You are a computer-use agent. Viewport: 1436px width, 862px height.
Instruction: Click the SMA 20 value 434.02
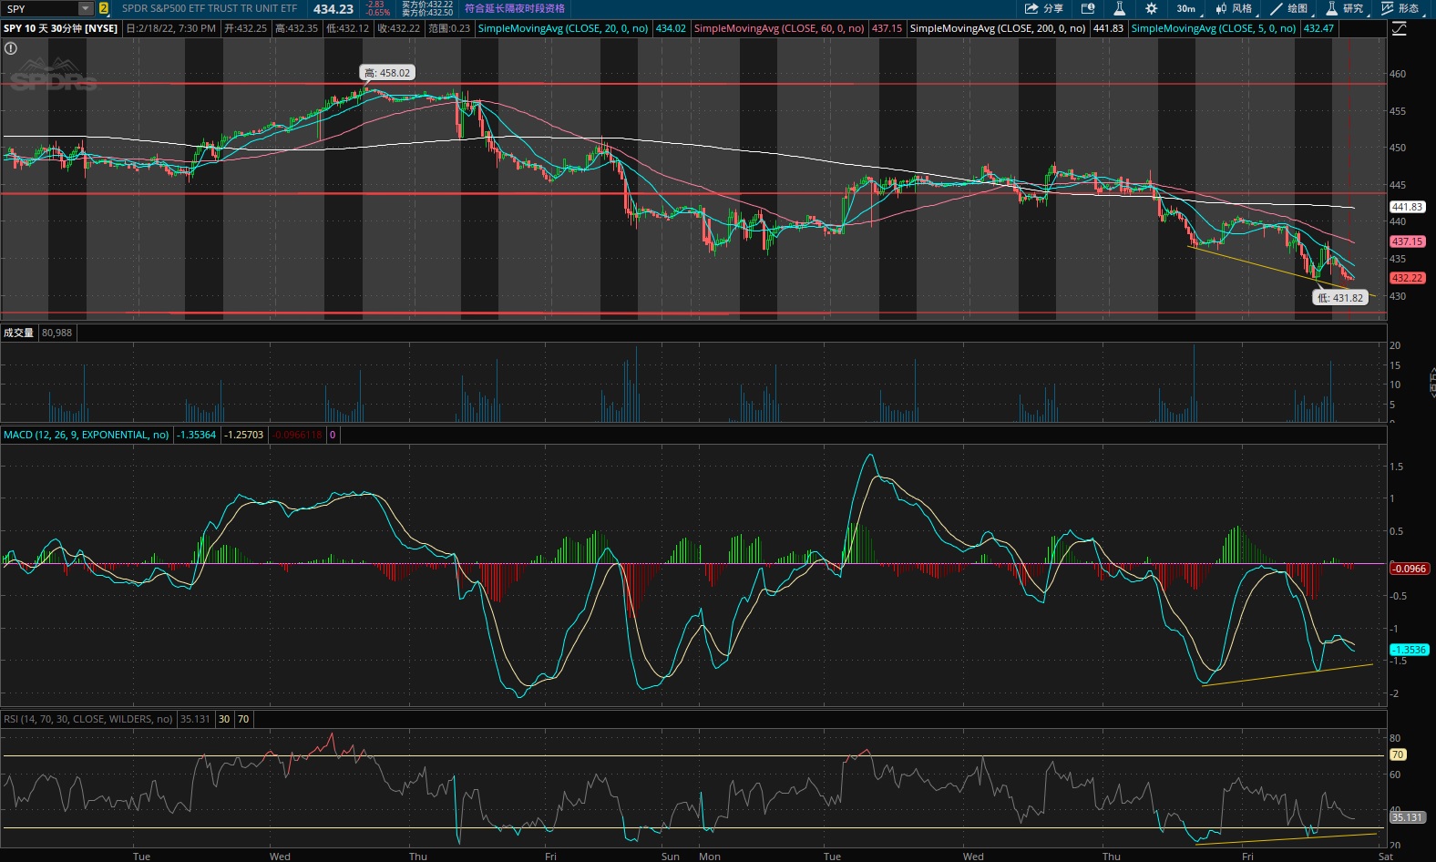click(x=671, y=28)
